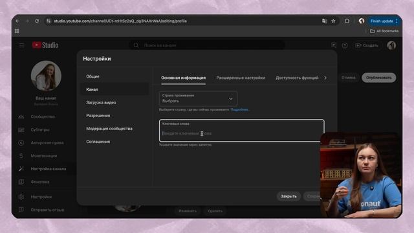The height and width of the screenshot is (233, 414).
Task: Click the Сообщество people icon
Action: click(21, 116)
